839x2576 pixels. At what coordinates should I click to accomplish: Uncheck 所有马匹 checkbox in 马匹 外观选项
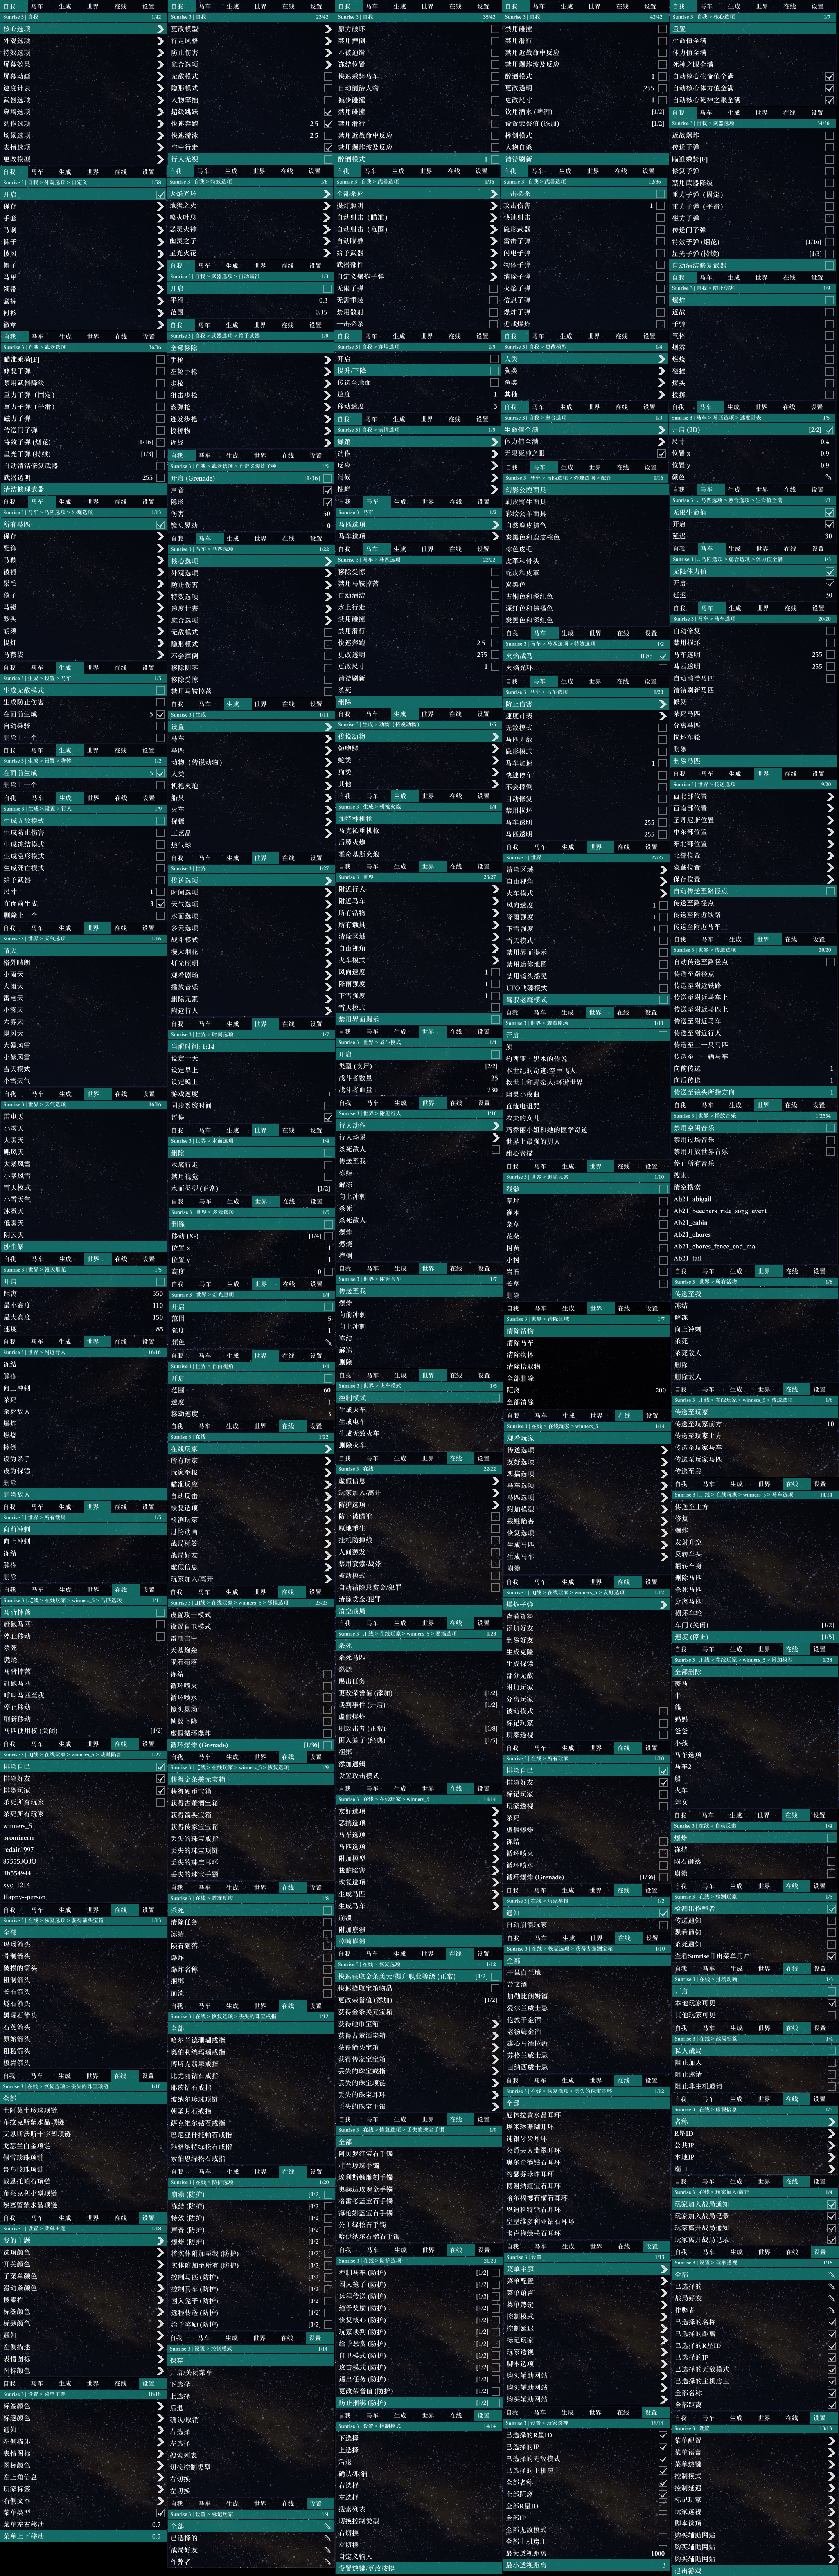pos(160,524)
